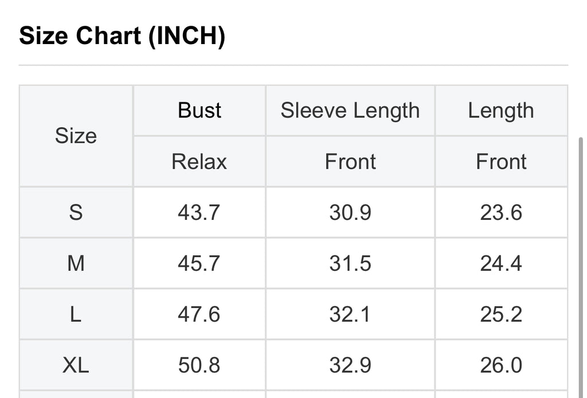The image size is (587, 398).
Task: Click the Sleeve Length column header
Action: click(350, 111)
